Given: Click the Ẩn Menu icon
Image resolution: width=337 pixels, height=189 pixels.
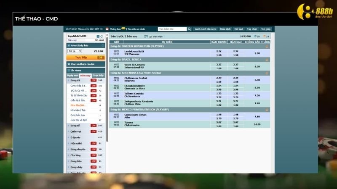Looking at the screenshot, I should tap(69, 70).
